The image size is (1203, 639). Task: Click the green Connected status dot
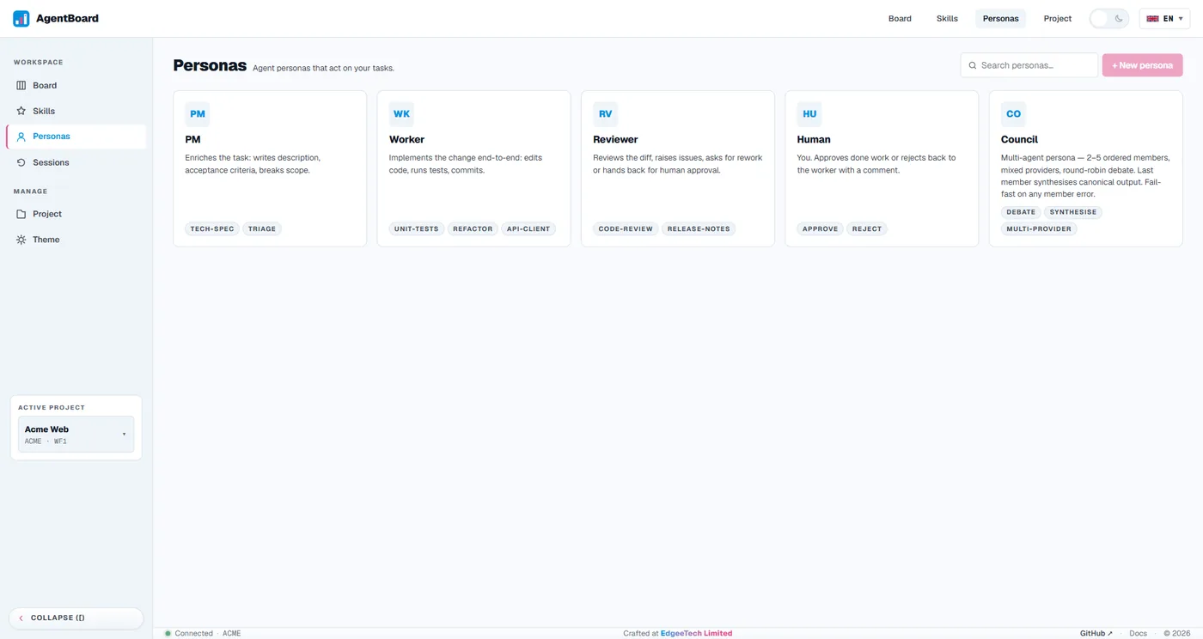168,634
